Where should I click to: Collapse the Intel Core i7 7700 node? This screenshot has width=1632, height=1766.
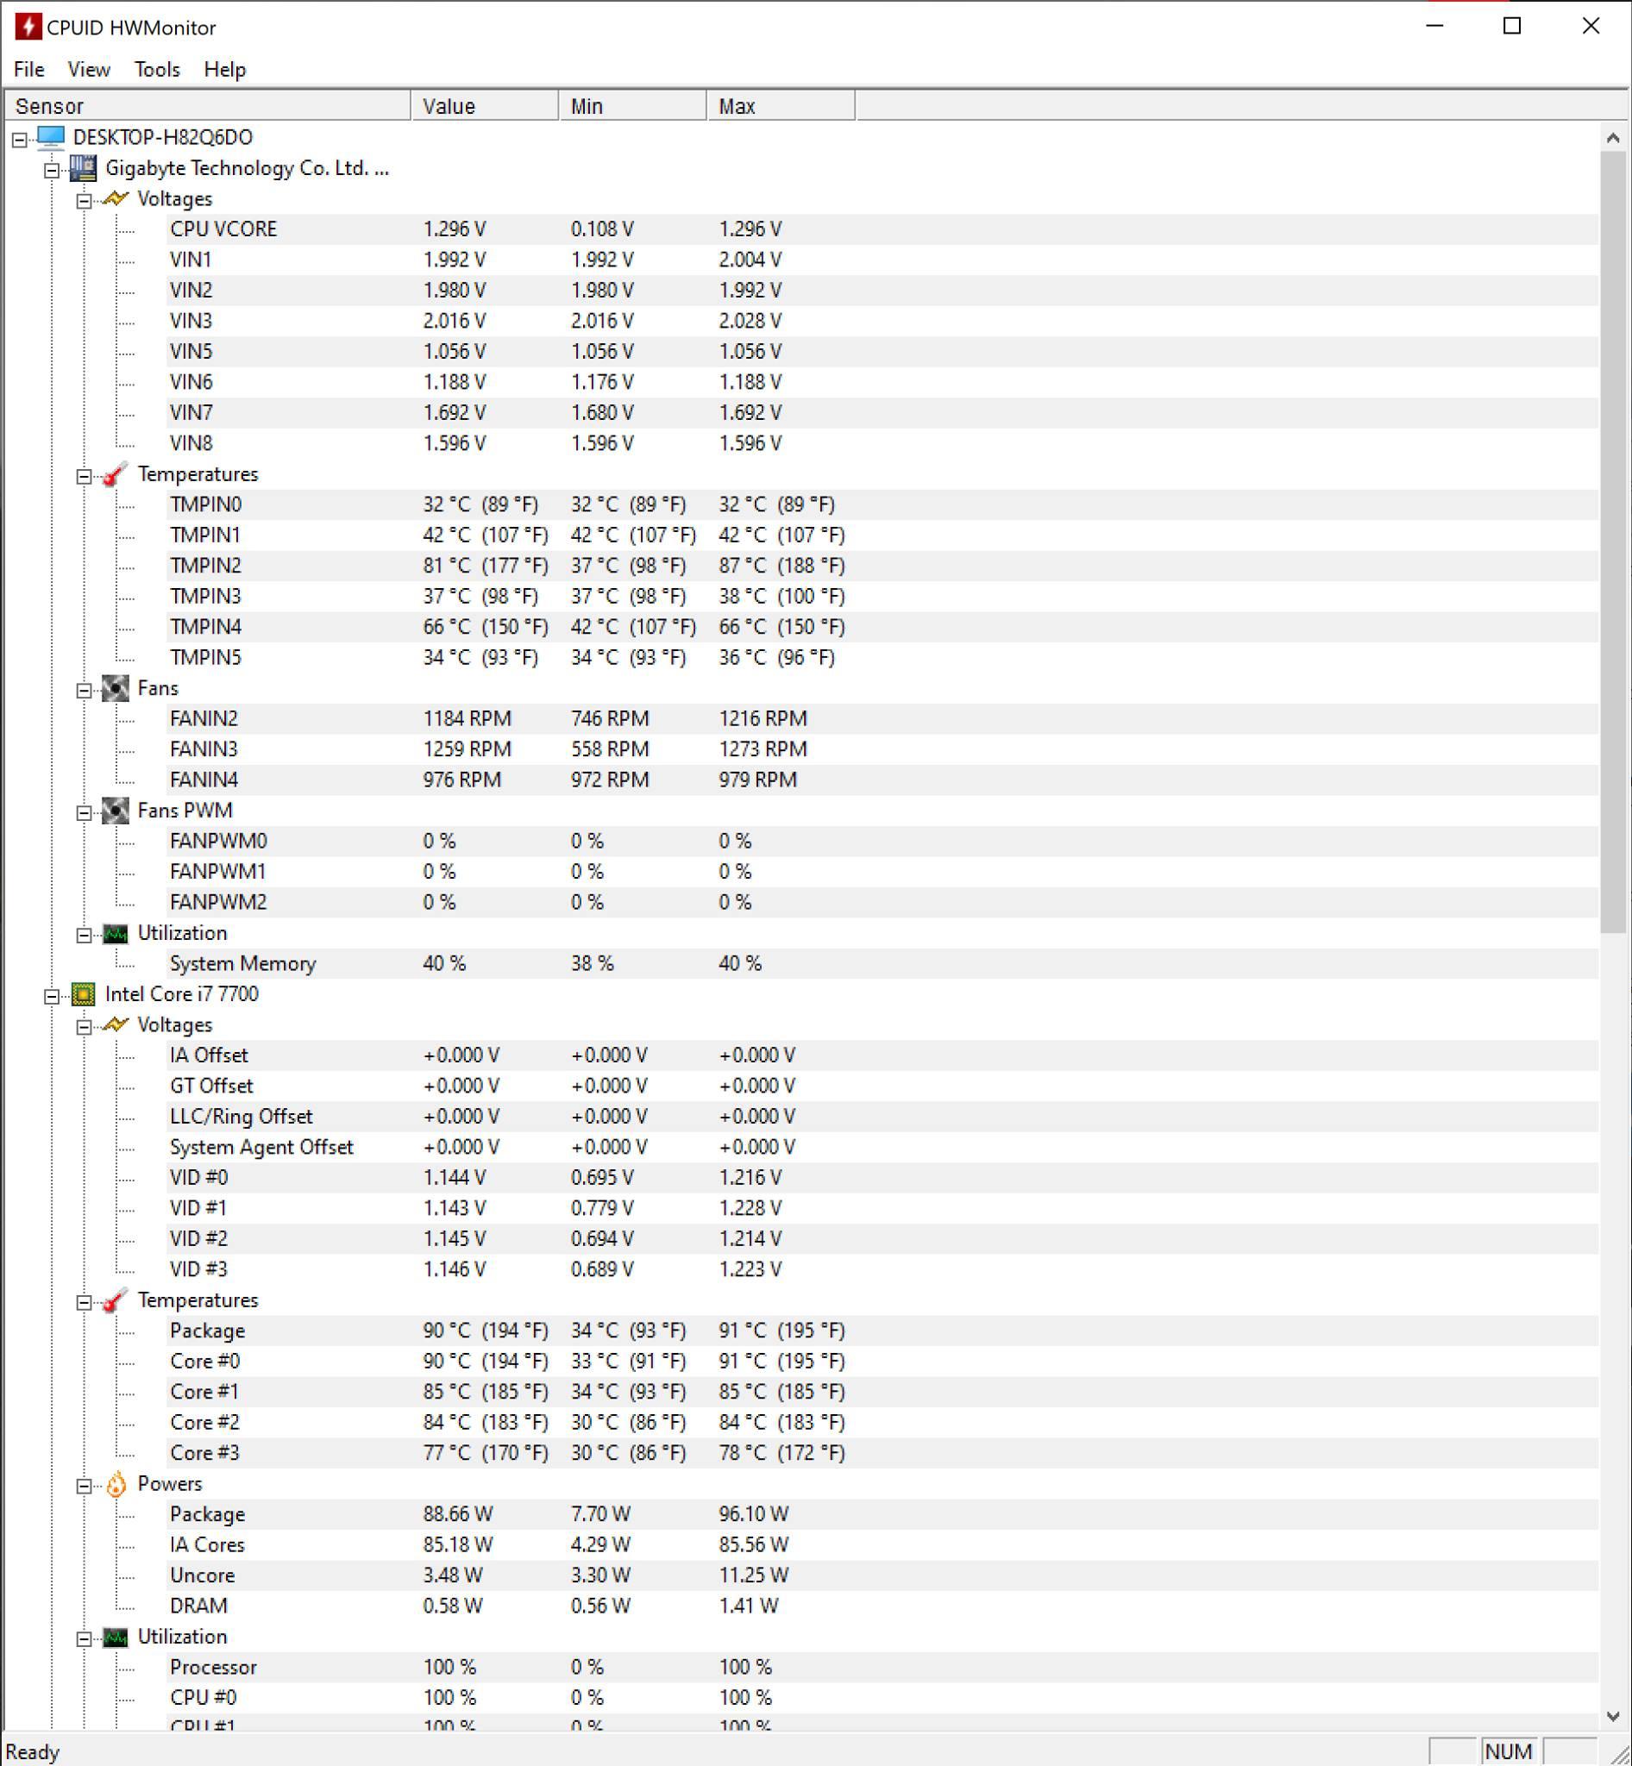[x=51, y=996]
